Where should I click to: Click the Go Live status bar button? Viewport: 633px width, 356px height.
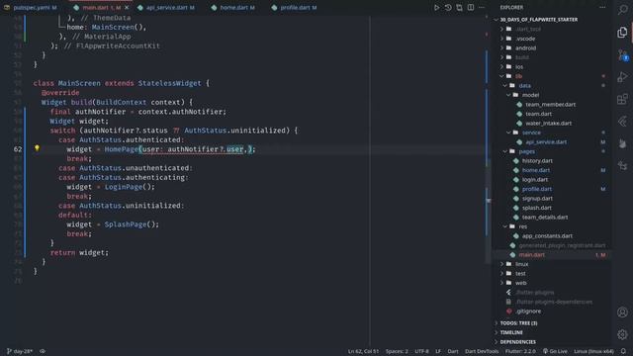coord(555,351)
